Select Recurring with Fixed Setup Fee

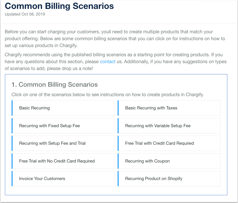(x=50, y=126)
